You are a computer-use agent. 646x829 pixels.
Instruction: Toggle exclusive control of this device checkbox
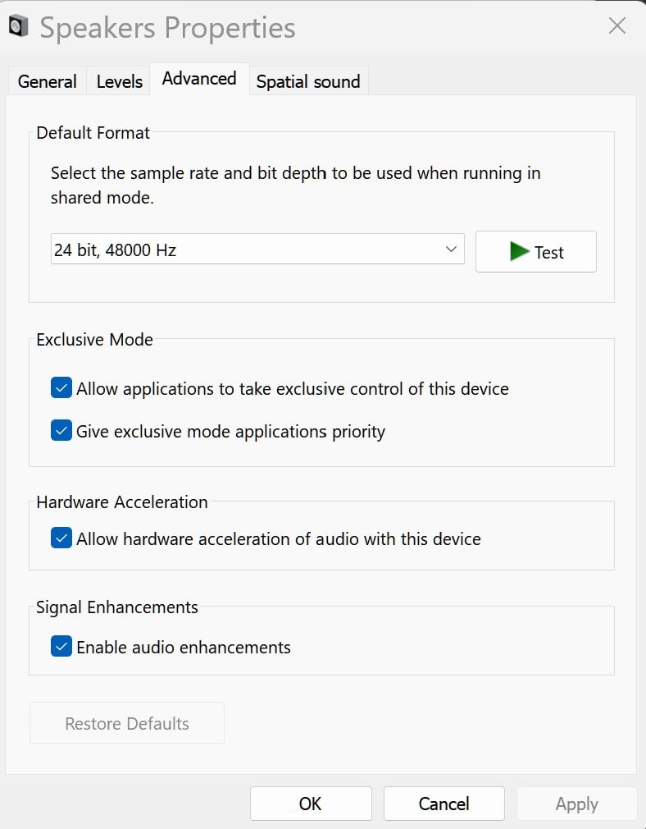(61, 388)
